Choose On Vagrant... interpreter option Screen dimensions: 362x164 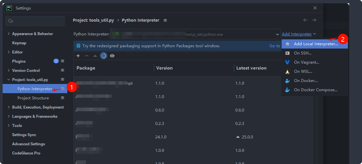coord(315,62)
